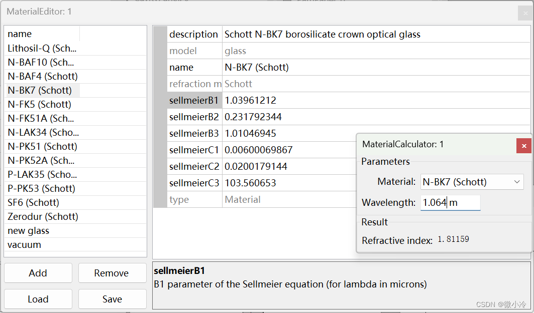Viewport: 534px width, 313px height.
Task: Select the sellmeierB1 property label
Action: click(194, 101)
